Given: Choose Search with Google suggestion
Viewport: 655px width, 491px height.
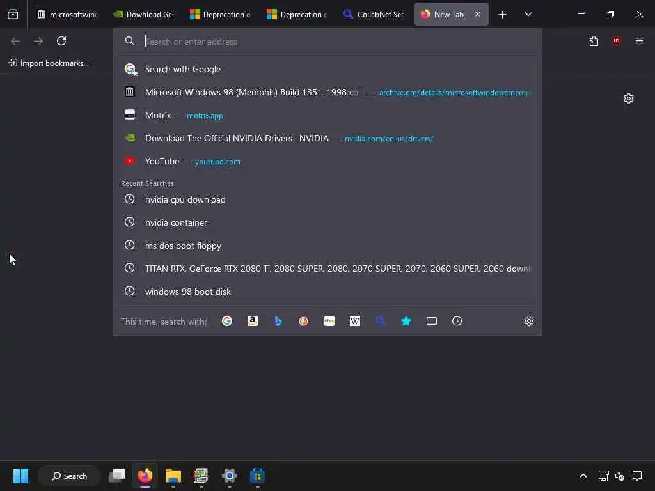Looking at the screenshot, I should pyautogui.click(x=327, y=69).
